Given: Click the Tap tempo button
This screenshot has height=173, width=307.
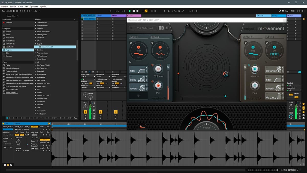Looking at the screenshot, I should pos(3,11).
